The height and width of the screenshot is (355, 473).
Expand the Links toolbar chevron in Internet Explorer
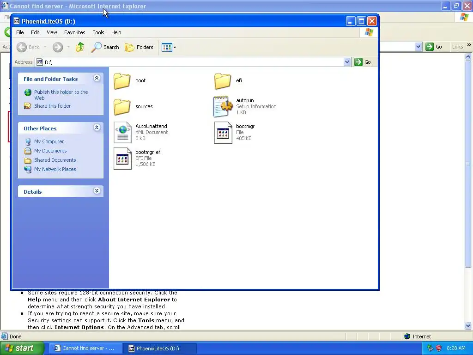coord(469,45)
